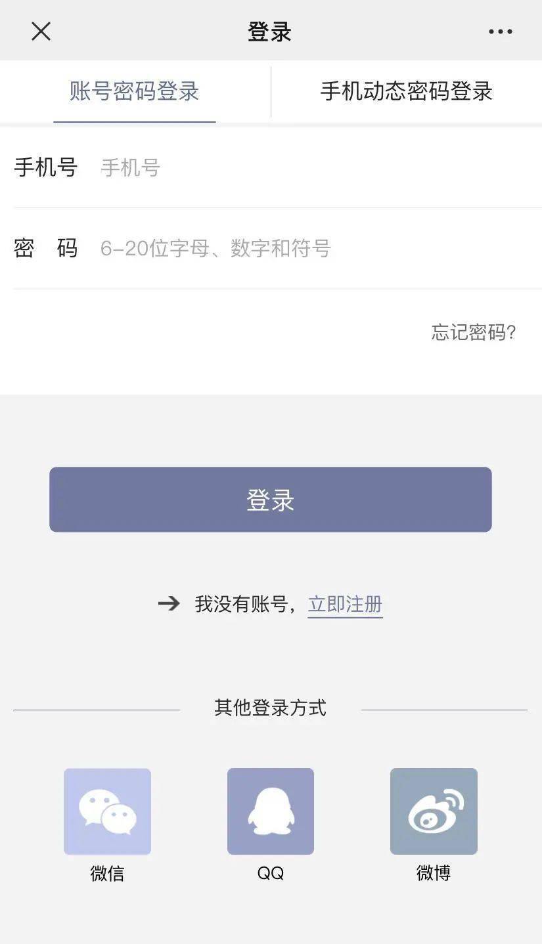The height and width of the screenshot is (944, 542).
Task: Focus the 手机号 input field
Action: point(315,168)
